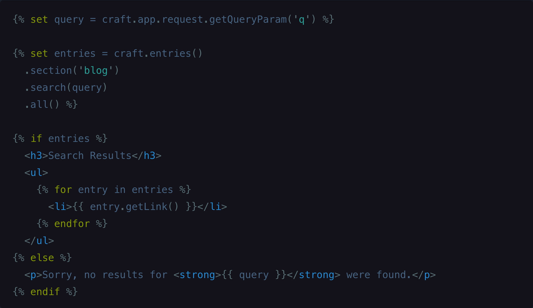This screenshot has height=308, width=533.
Task: Click the 'for' keyword in loop
Action: coord(63,190)
